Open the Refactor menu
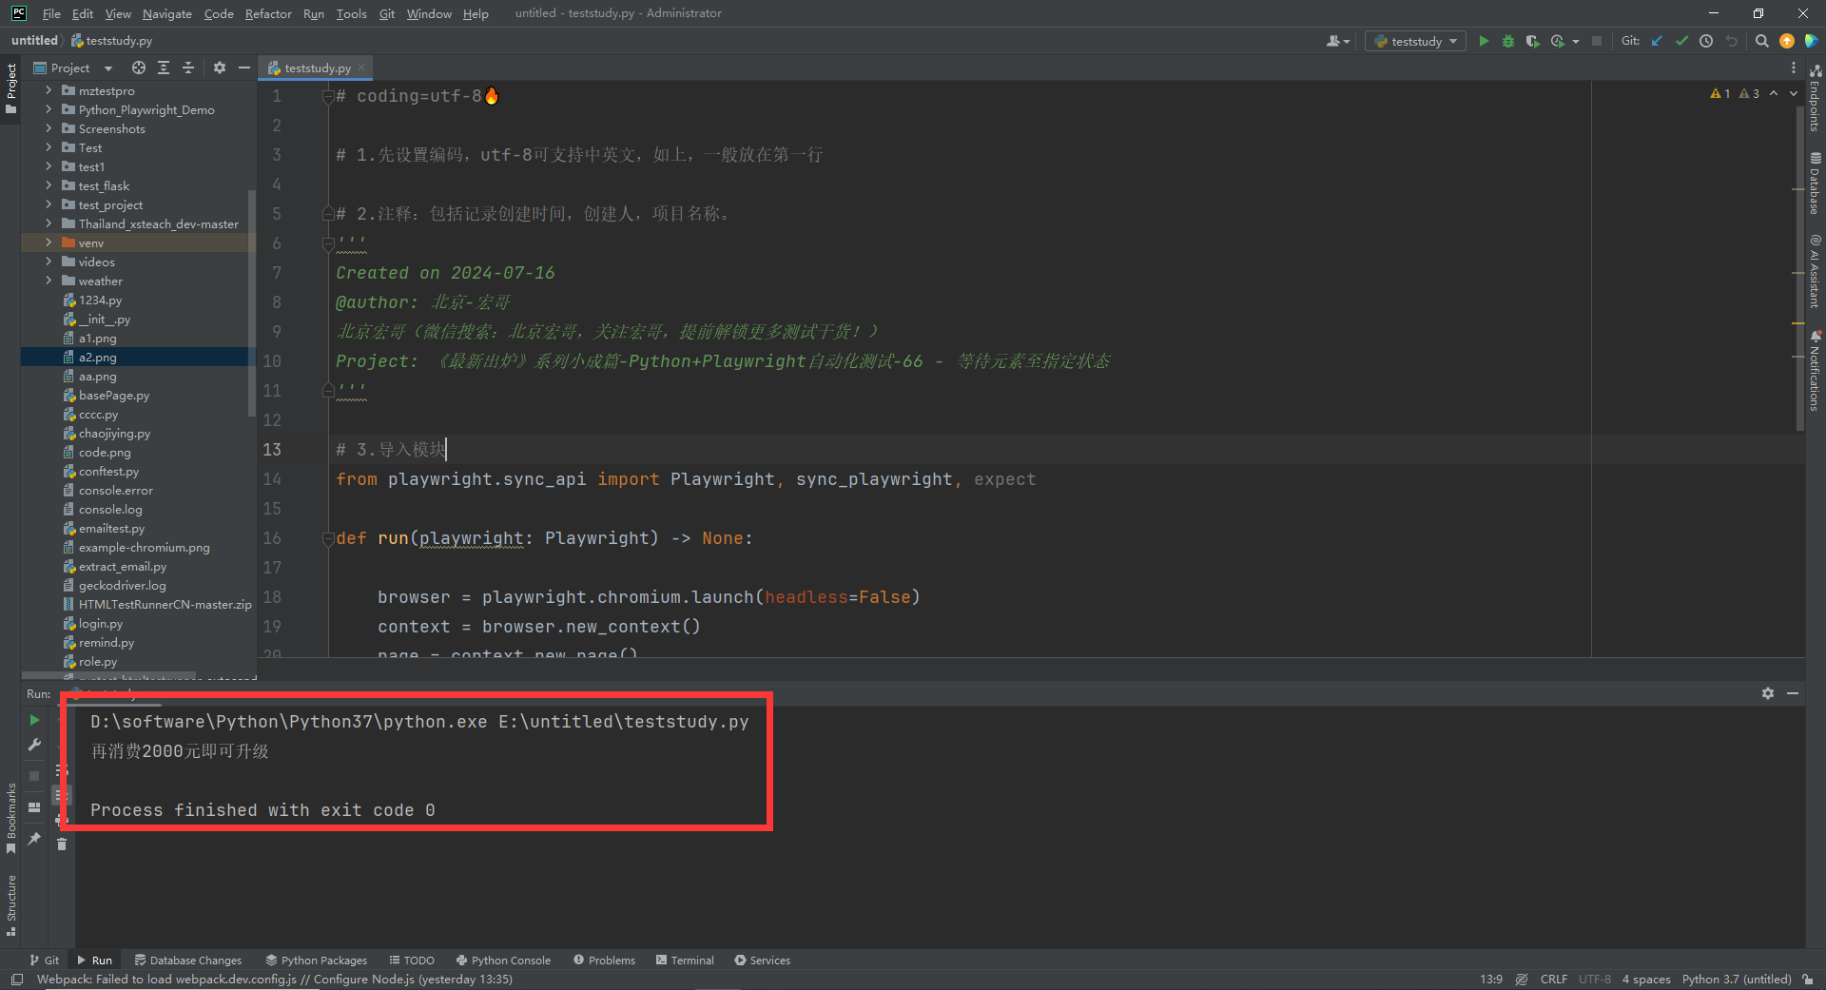This screenshot has width=1826, height=990. [268, 13]
